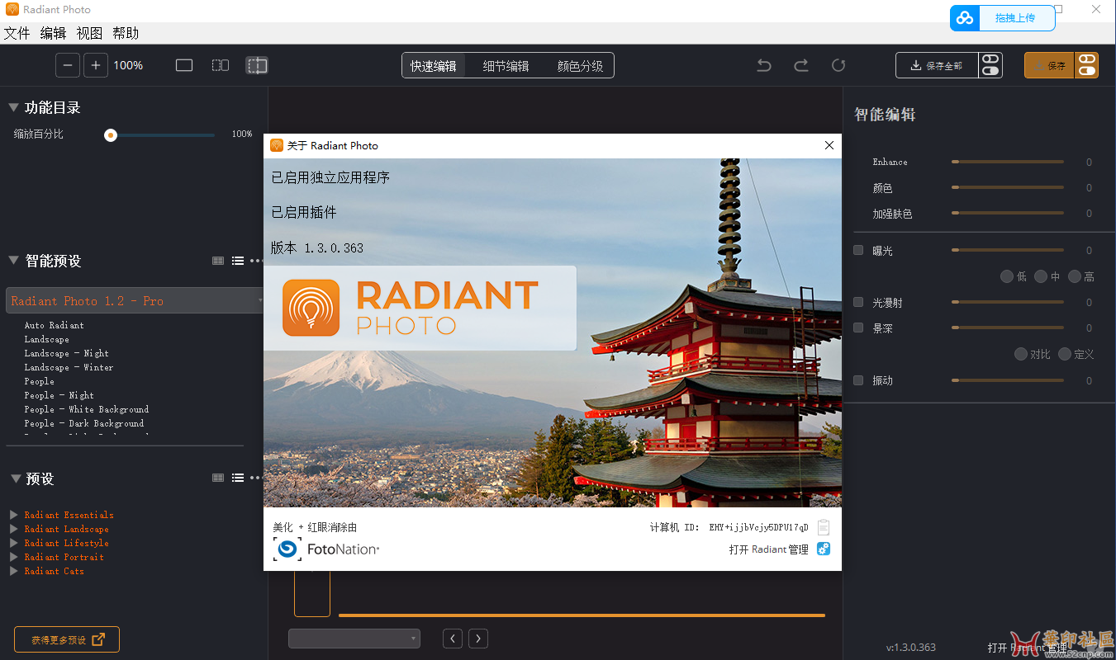Image resolution: width=1116 pixels, height=660 pixels.
Task: Open the 帮助 menu
Action: (126, 33)
